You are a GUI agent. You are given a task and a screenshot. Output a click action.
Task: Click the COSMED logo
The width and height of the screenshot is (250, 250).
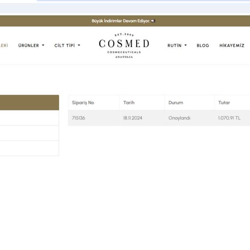124,46
